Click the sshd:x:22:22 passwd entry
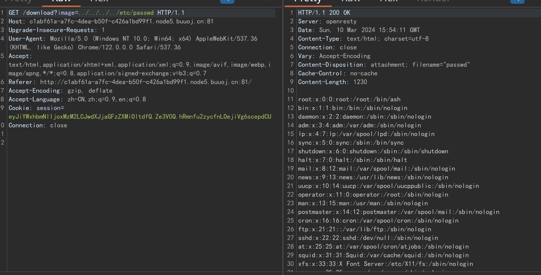 coord(368,238)
